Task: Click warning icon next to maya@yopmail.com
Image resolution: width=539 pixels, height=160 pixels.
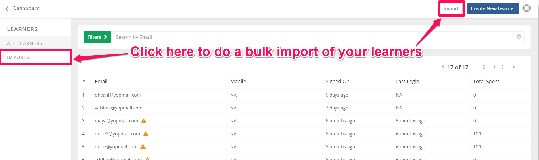Action: coord(144,121)
